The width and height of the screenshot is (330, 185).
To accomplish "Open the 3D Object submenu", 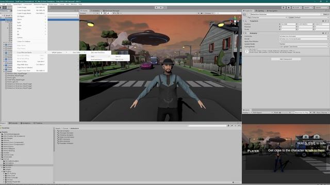I will pos(30,16).
